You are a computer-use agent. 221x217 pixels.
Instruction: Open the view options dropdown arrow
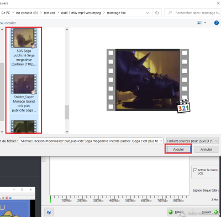(x=205, y=23)
